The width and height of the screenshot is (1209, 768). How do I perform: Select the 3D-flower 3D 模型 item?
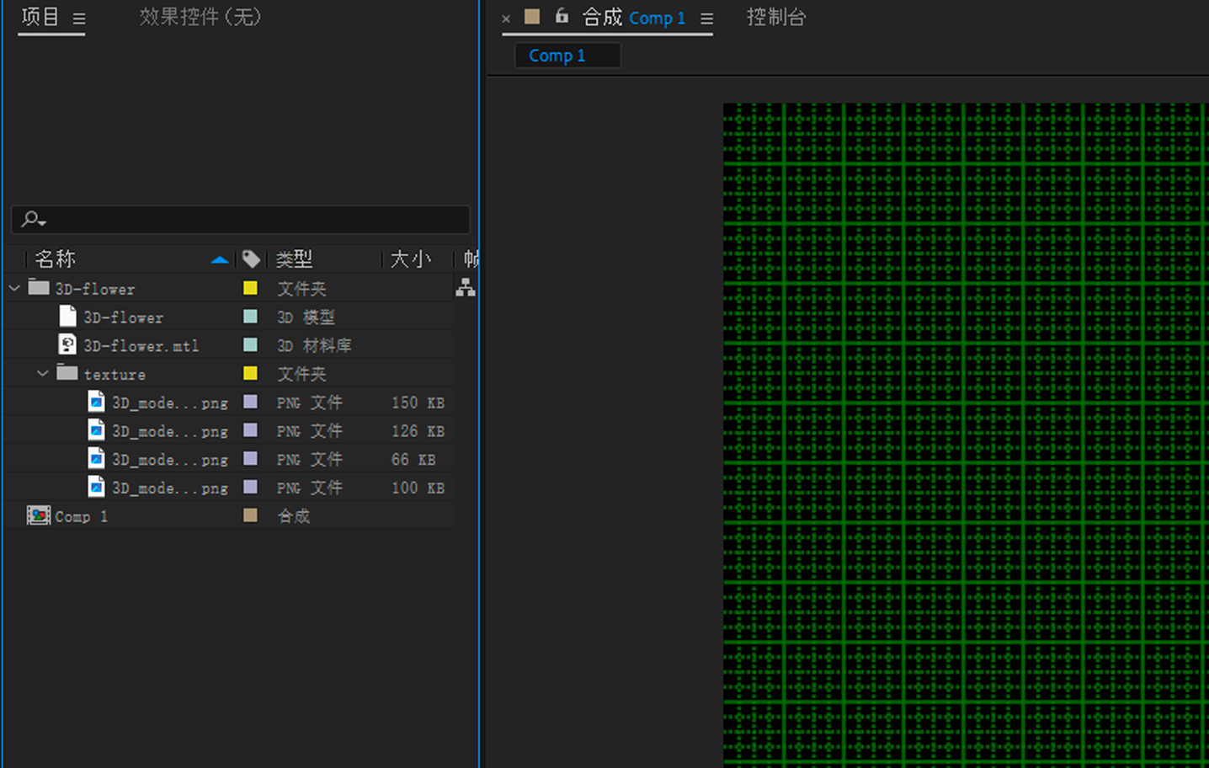[x=123, y=317]
